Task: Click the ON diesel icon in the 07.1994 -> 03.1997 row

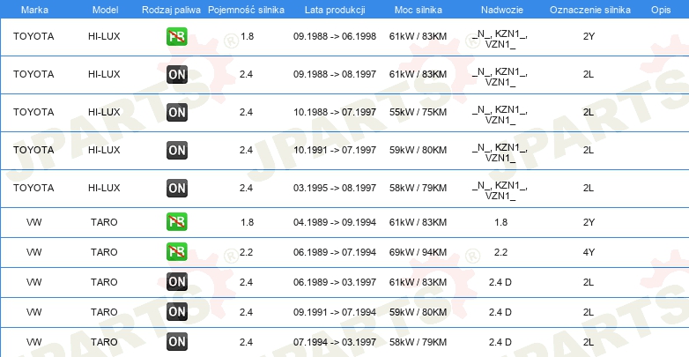Action: coord(176,341)
